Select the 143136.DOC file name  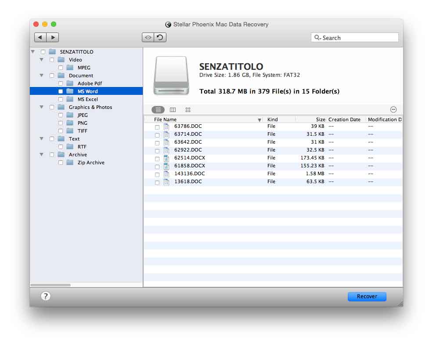[189, 173]
